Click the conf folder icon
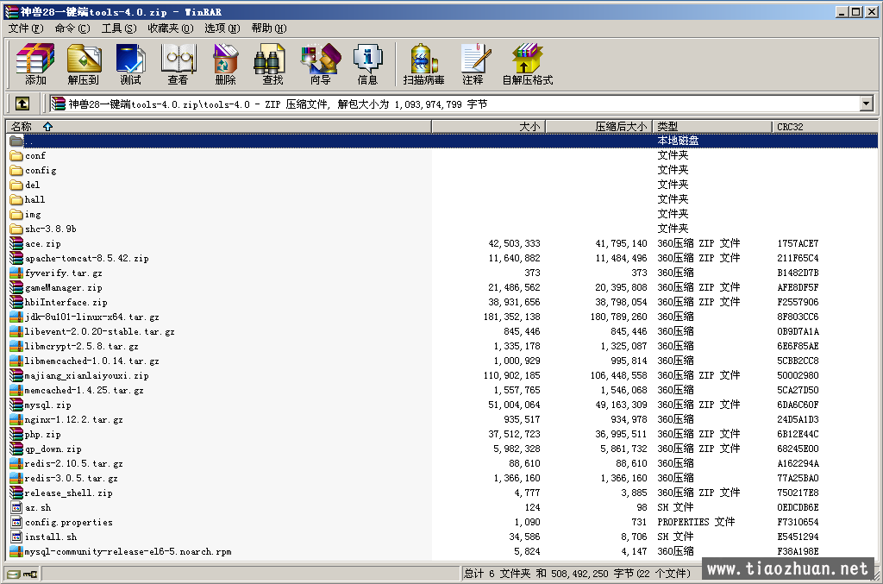The image size is (883, 584). (x=16, y=155)
